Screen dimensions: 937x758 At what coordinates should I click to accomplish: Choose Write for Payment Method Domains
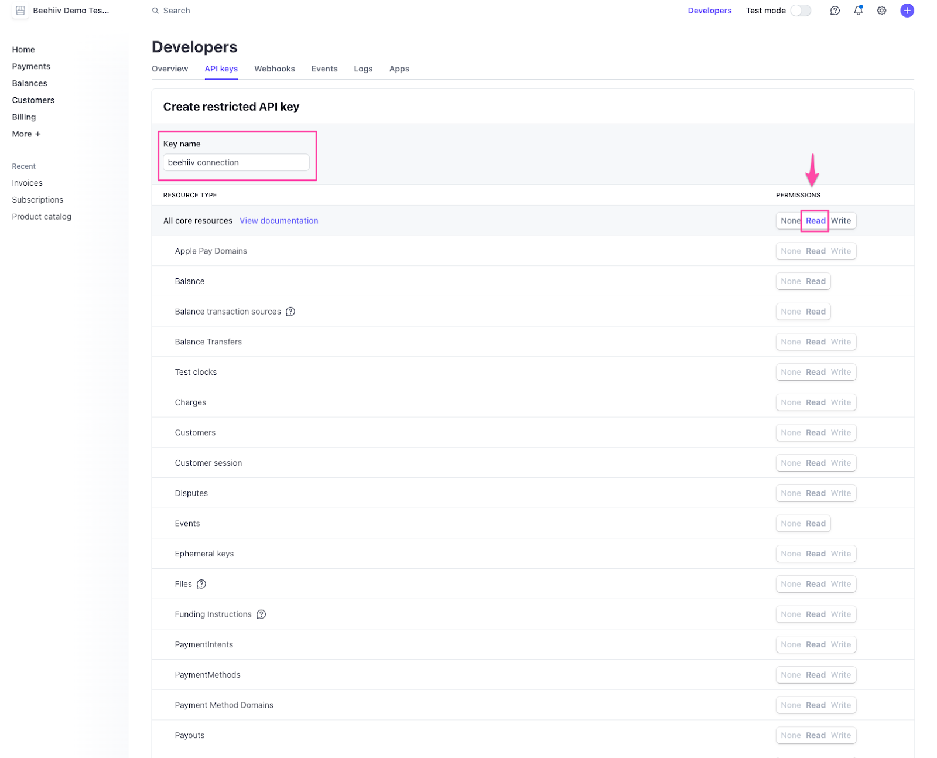(x=840, y=705)
